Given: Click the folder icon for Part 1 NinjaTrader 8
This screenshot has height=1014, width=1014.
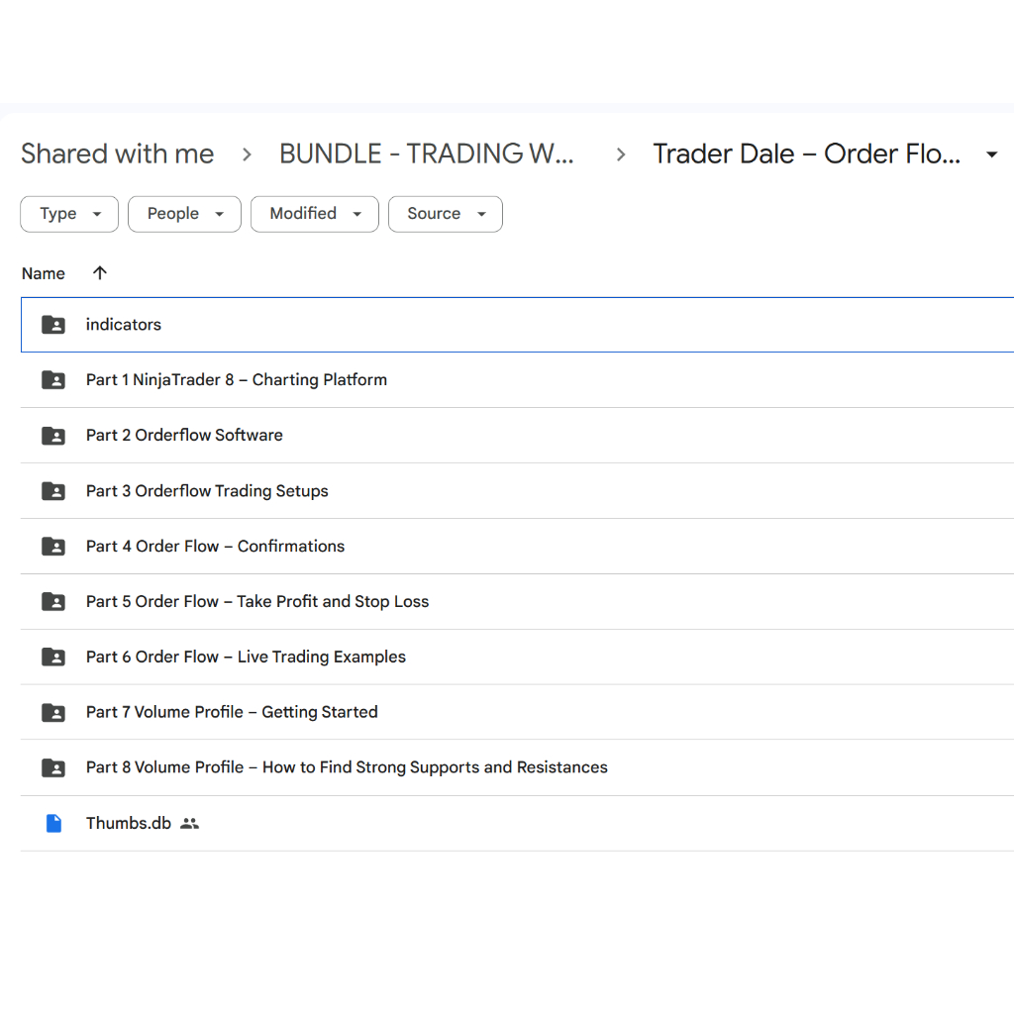Looking at the screenshot, I should pos(53,379).
